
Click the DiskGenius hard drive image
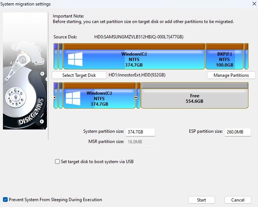pos(25,71)
